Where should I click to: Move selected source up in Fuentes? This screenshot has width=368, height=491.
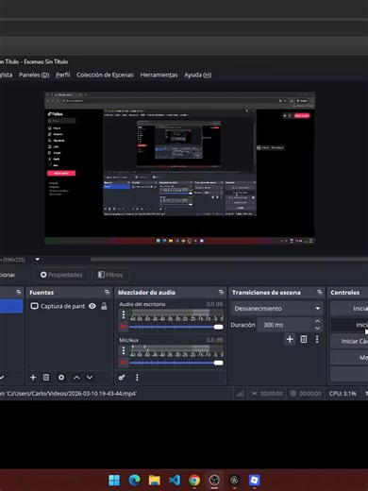tap(76, 378)
